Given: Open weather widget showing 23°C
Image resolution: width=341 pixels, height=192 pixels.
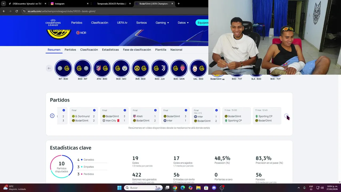Looking at the screenshot, I should 14,188.
